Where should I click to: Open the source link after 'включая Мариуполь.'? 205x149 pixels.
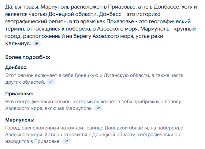click(x=99, y=108)
